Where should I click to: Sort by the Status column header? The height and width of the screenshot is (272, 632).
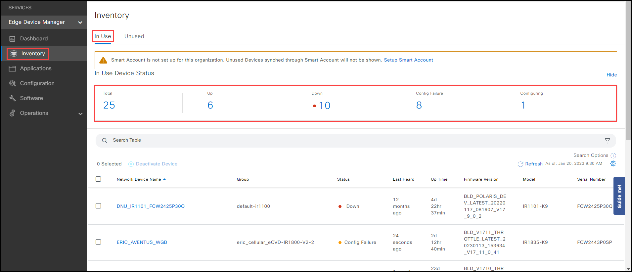[x=343, y=179]
